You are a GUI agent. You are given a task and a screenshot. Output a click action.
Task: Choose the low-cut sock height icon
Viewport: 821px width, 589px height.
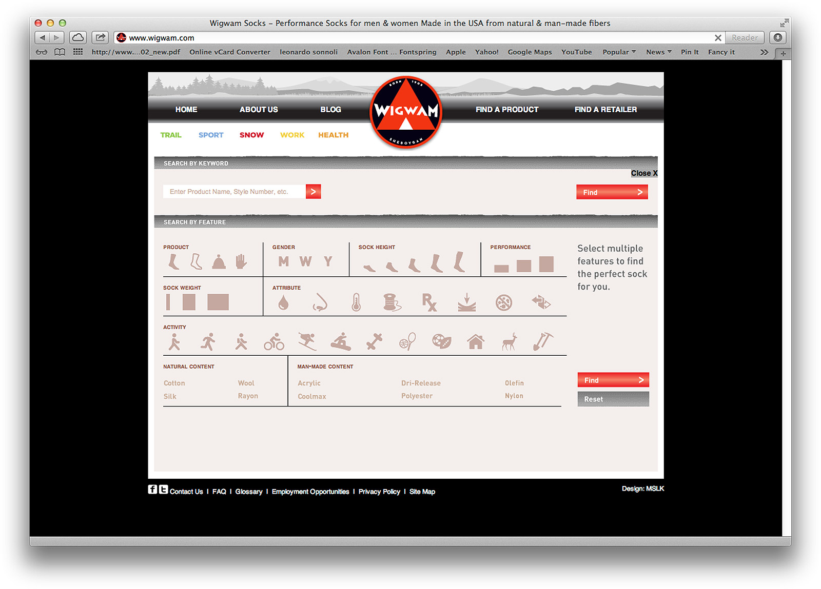[392, 267]
